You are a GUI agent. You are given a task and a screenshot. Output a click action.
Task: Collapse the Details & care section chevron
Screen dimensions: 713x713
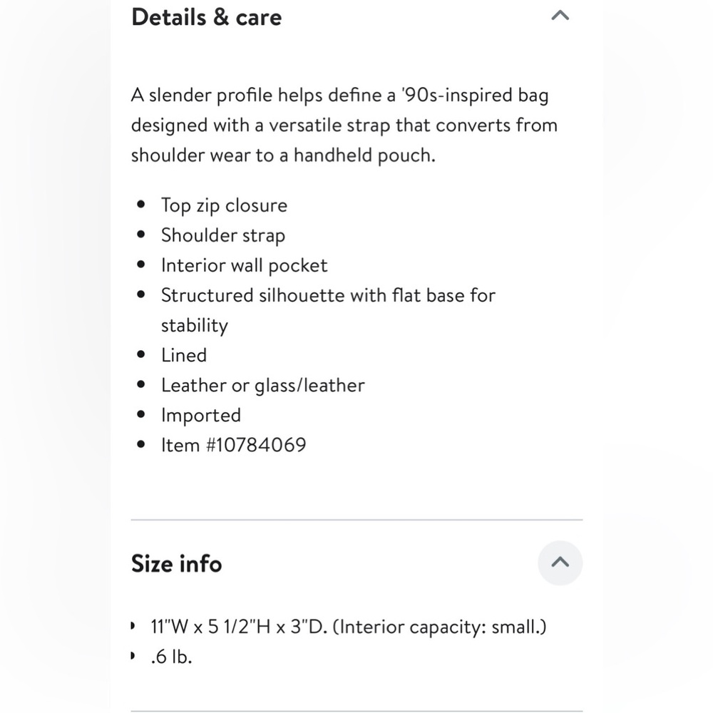(560, 16)
